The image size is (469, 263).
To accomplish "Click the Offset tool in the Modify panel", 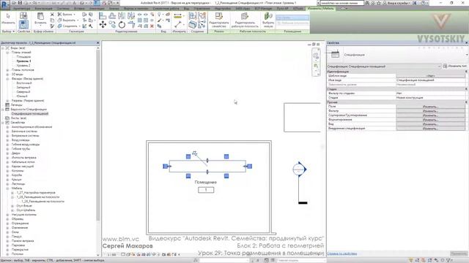I will pyautogui.click(x=112, y=15).
